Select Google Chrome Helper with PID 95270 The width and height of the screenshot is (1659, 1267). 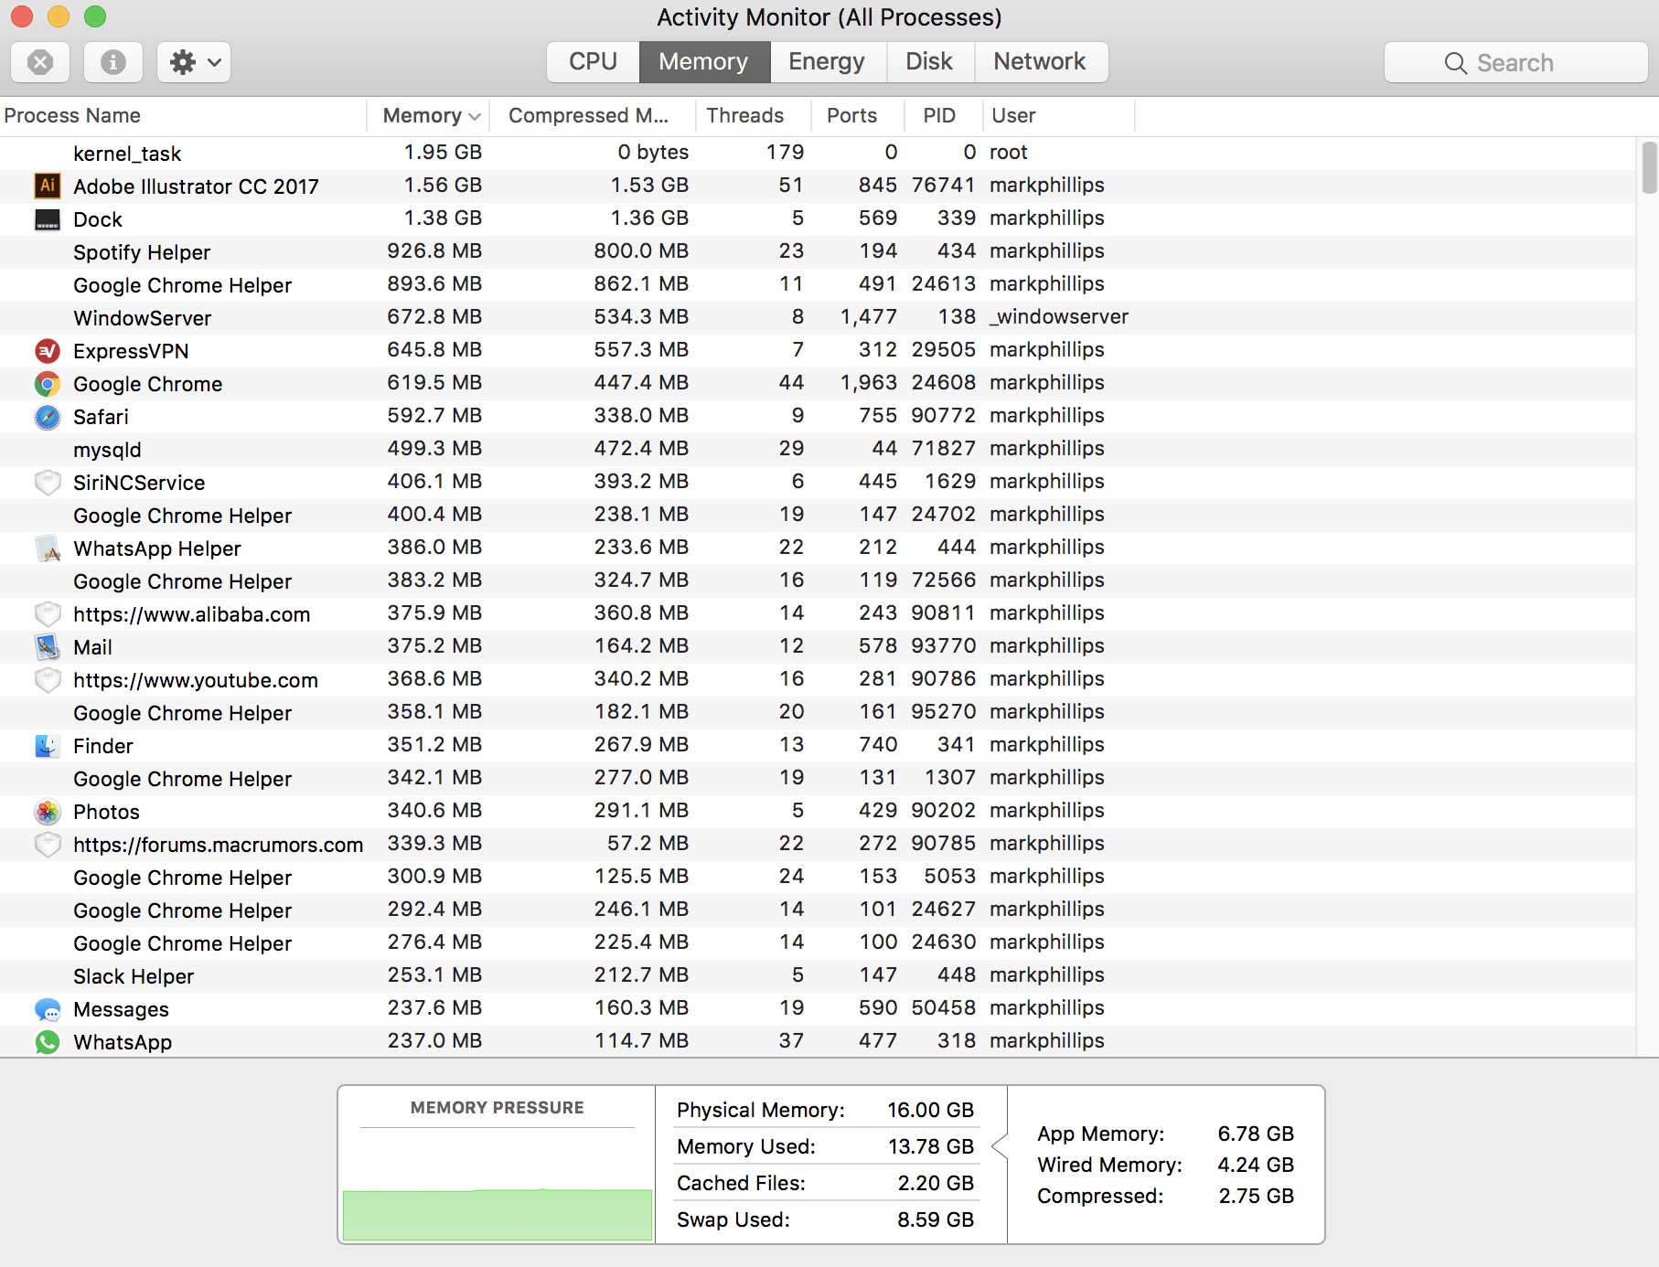(x=818, y=712)
